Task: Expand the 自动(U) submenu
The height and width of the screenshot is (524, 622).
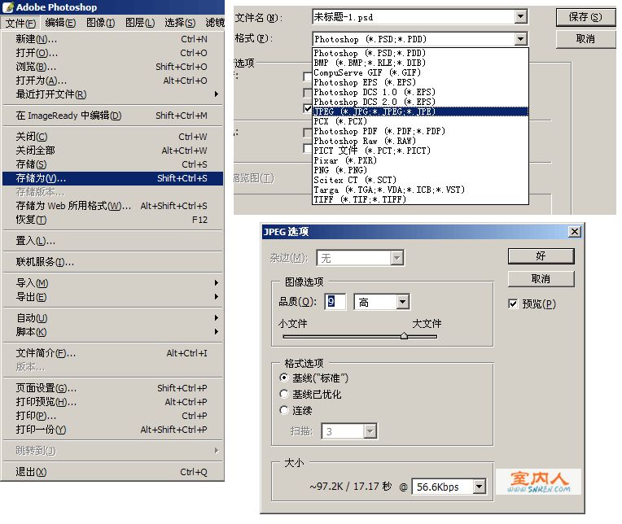Action: pyautogui.click(x=112, y=318)
